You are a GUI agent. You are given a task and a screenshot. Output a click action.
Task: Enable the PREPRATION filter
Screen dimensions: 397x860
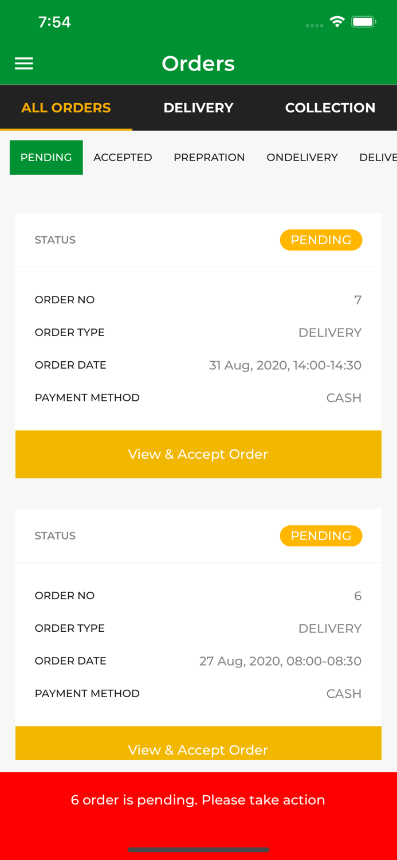coord(209,157)
